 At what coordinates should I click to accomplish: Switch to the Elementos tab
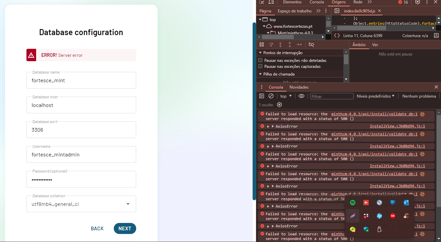click(x=292, y=2)
